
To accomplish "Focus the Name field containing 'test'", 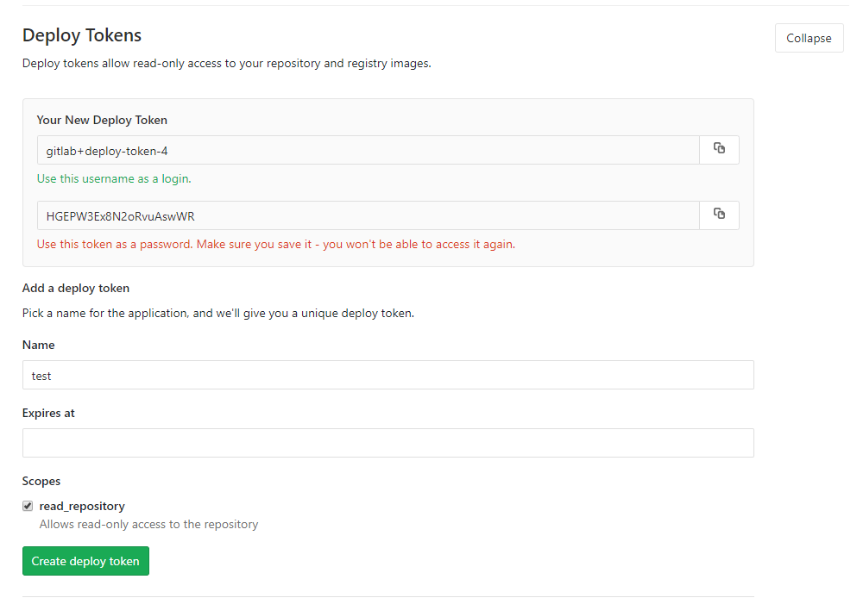I will pyautogui.click(x=388, y=375).
